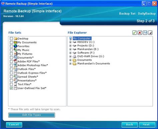Viewport: 158px width, 129px height.
Task: Click the Manikandan's Documents folder icon
Action: point(74,64)
